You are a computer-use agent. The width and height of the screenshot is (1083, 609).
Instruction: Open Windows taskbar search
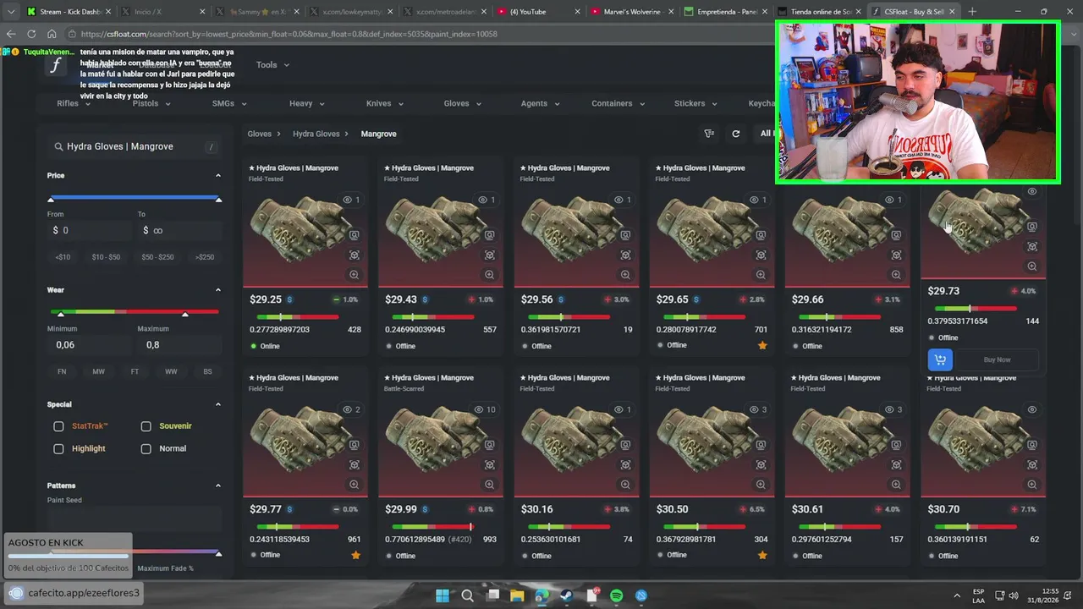467,595
